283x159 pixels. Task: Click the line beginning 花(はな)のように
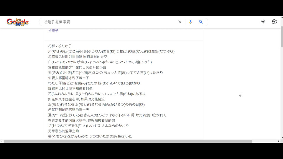coord(97,94)
